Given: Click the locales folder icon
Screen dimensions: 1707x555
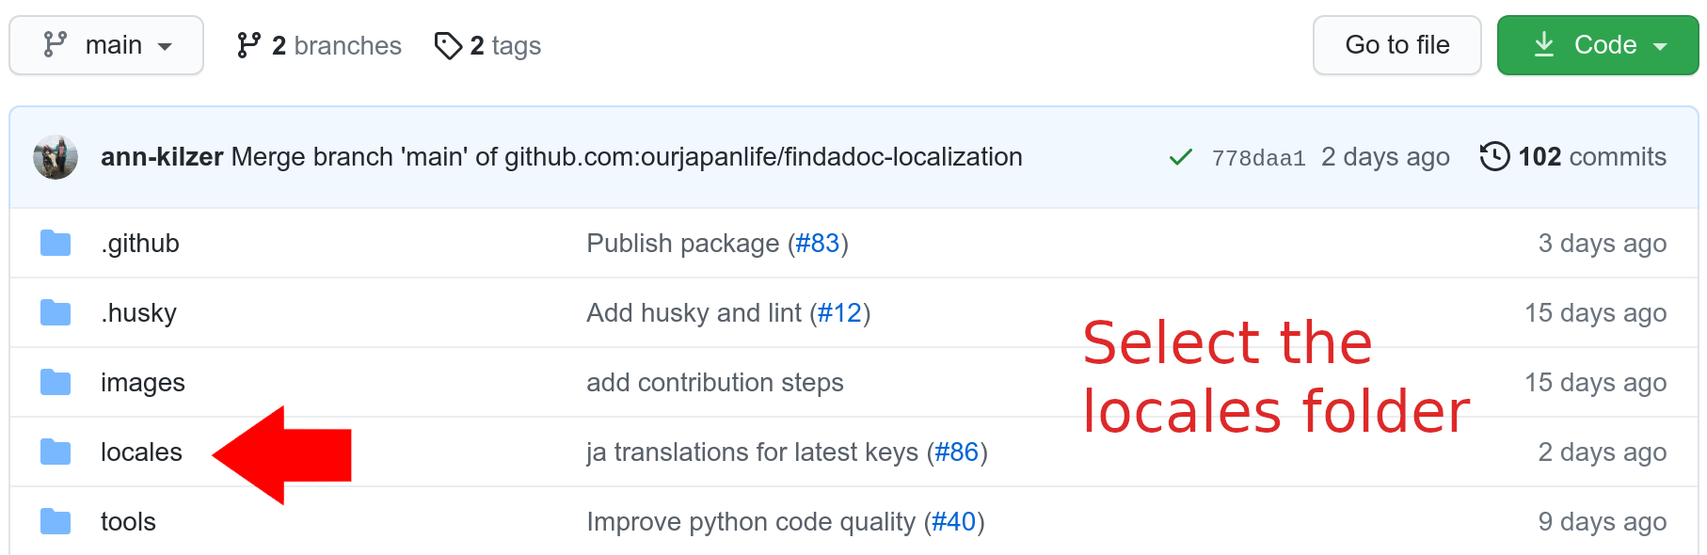Looking at the screenshot, I should [x=56, y=452].
